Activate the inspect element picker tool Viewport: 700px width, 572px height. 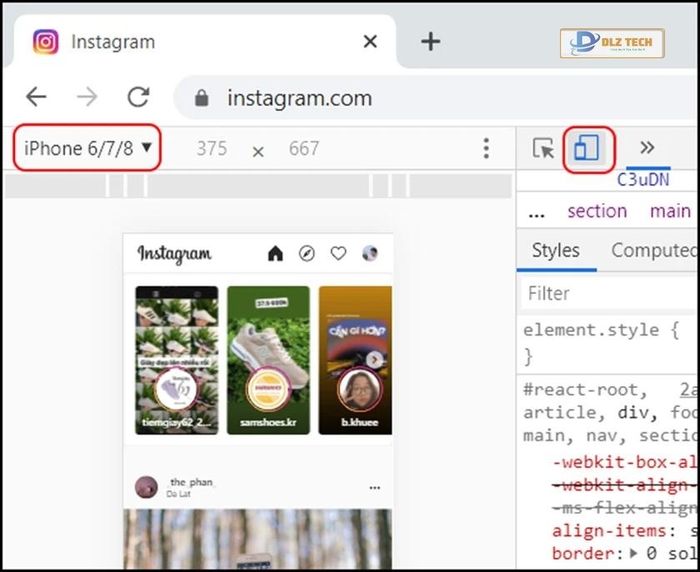click(543, 148)
